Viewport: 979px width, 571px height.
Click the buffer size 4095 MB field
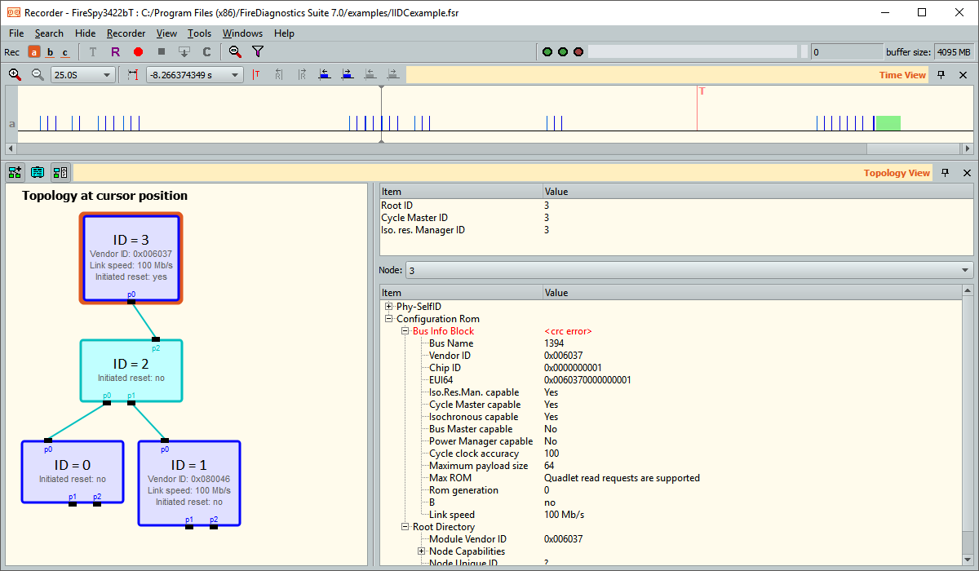[954, 52]
